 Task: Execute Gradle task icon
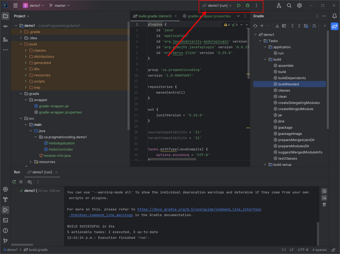click(284, 26)
